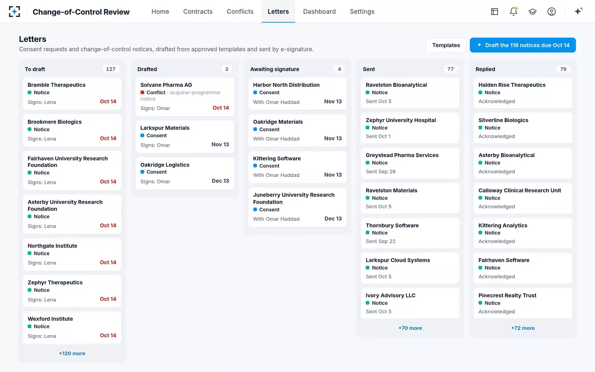Select the Kittering Software consent card
Screen dimensions: 595x372
coord(297,167)
